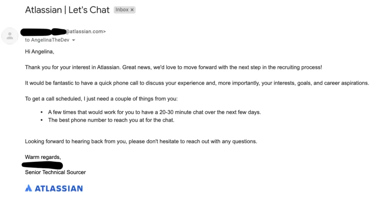Click the redacted sender name in header
Image resolution: width=374 pixels, height=198 pixels.
coord(43,32)
